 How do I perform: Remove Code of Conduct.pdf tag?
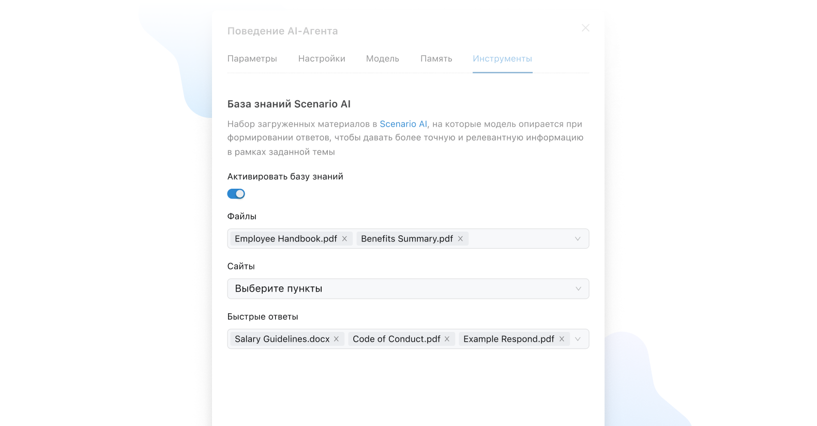click(447, 339)
